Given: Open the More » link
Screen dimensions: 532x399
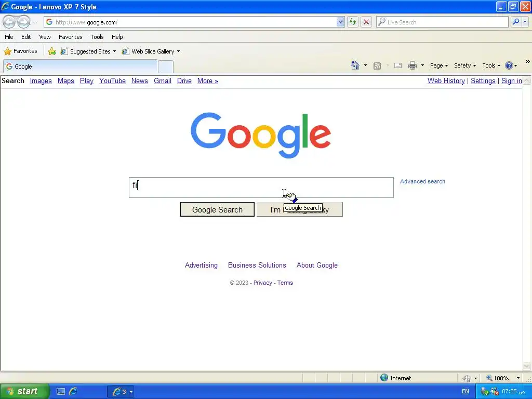Looking at the screenshot, I should click(x=208, y=81).
